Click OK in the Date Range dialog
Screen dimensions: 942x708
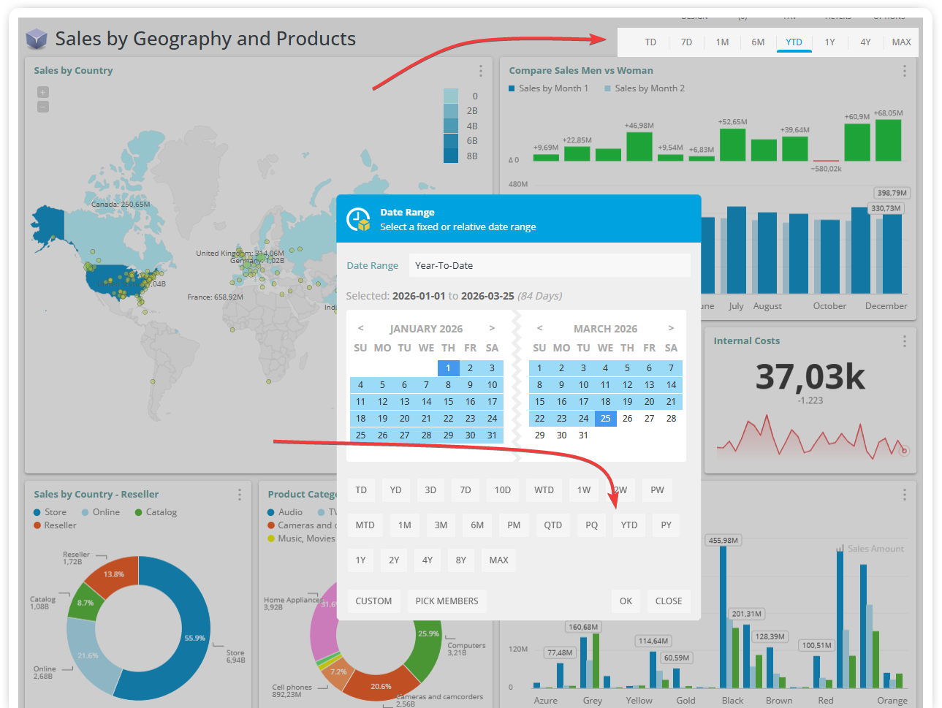tap(626, 601)
